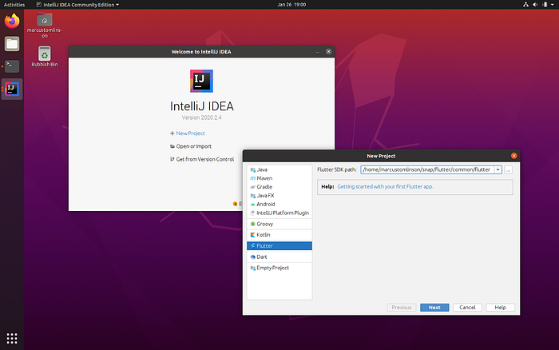The height and width of the screenshot is (350, 559).
Task: Launch Firefox from the dock
Action: (x=12, y=21)
